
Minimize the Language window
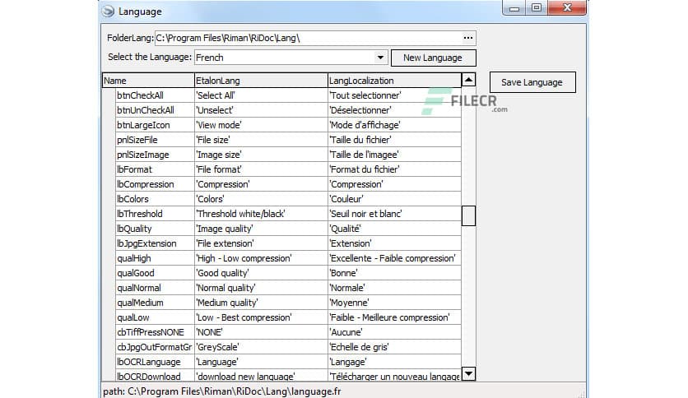(x=514, y=9)
